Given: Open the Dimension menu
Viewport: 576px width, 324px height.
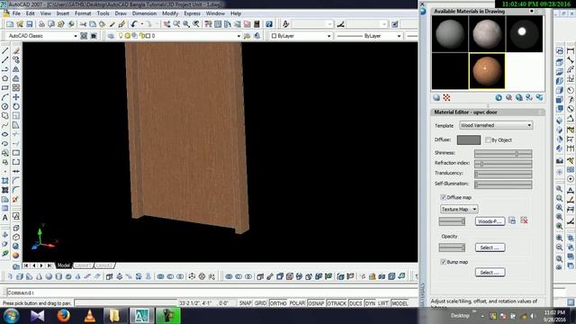Looking at the screenshot, I should (144, 13).
